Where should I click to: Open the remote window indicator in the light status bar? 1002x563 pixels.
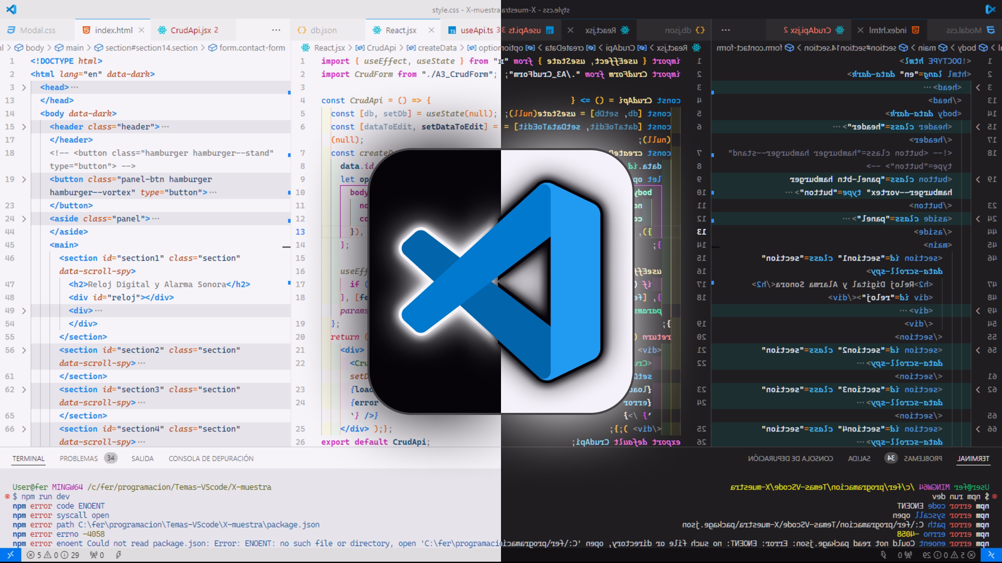tap(10, 555)
